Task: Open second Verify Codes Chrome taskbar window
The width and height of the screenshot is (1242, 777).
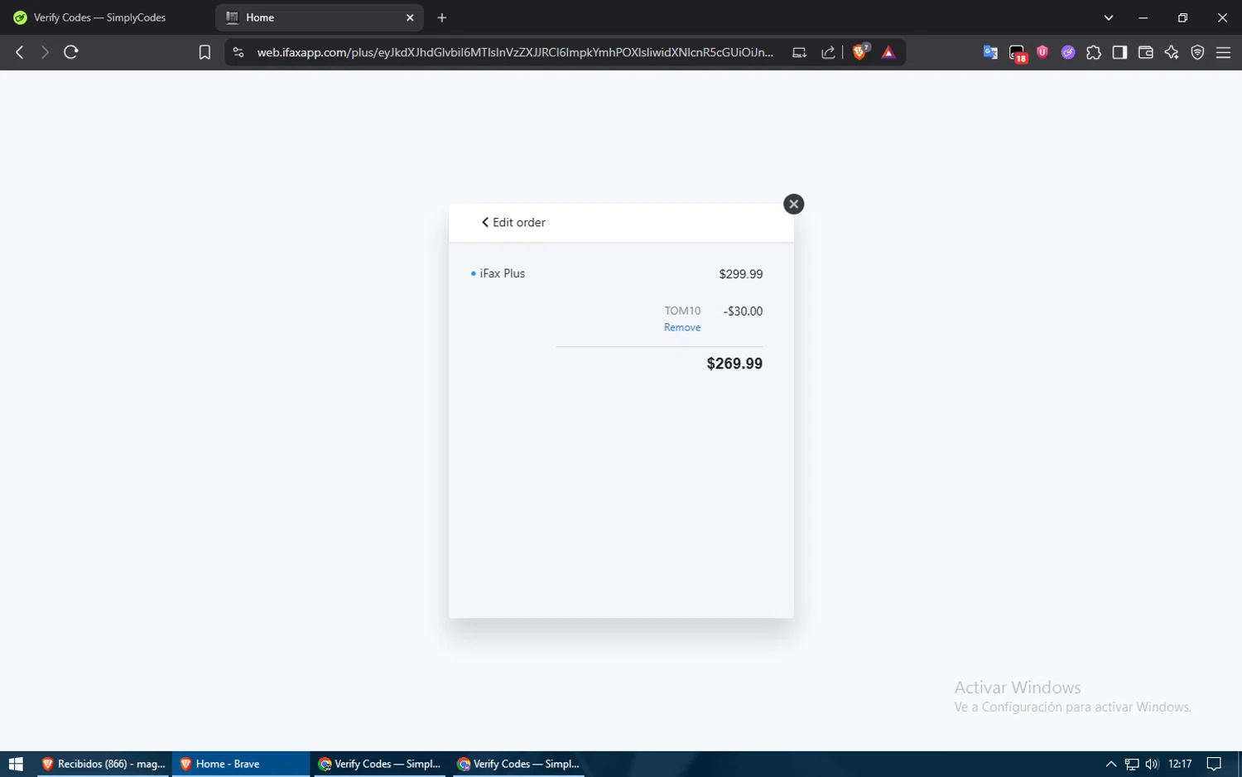Action: 518,764
